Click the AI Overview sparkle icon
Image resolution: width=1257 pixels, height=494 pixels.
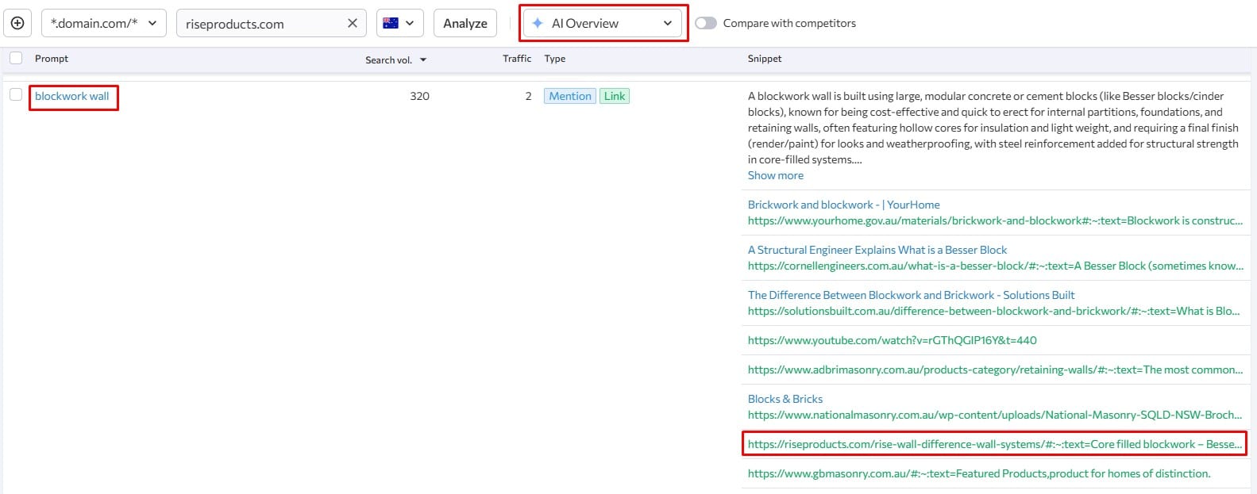point(538,23)
